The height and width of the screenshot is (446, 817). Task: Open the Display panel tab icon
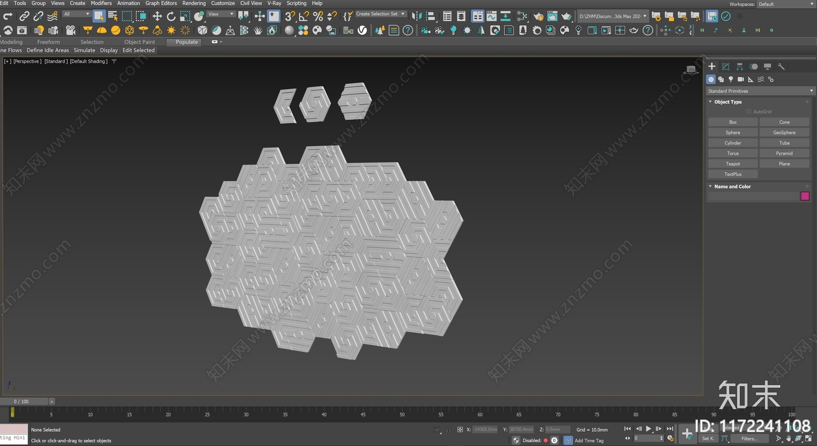tap(767, 66)
